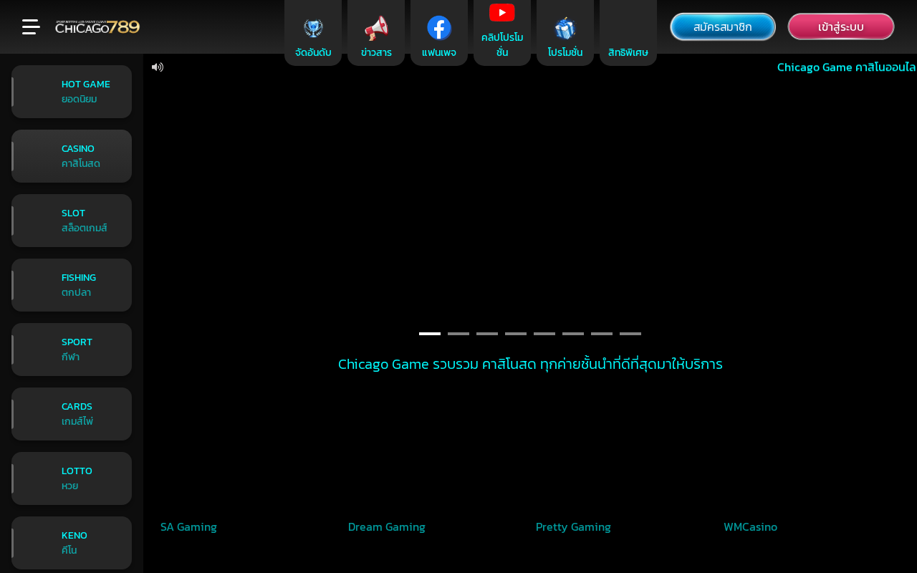Select SPORT กีฬา category
917x573 pixels.
[x=72, y=350]
